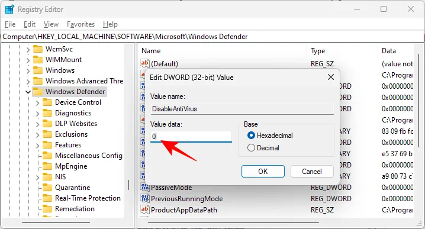Expand the DLP Websites subkey
This screenshot has height=229, width=425.
38,124
